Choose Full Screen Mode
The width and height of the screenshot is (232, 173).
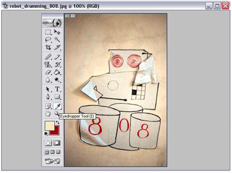tap(58, 152)
